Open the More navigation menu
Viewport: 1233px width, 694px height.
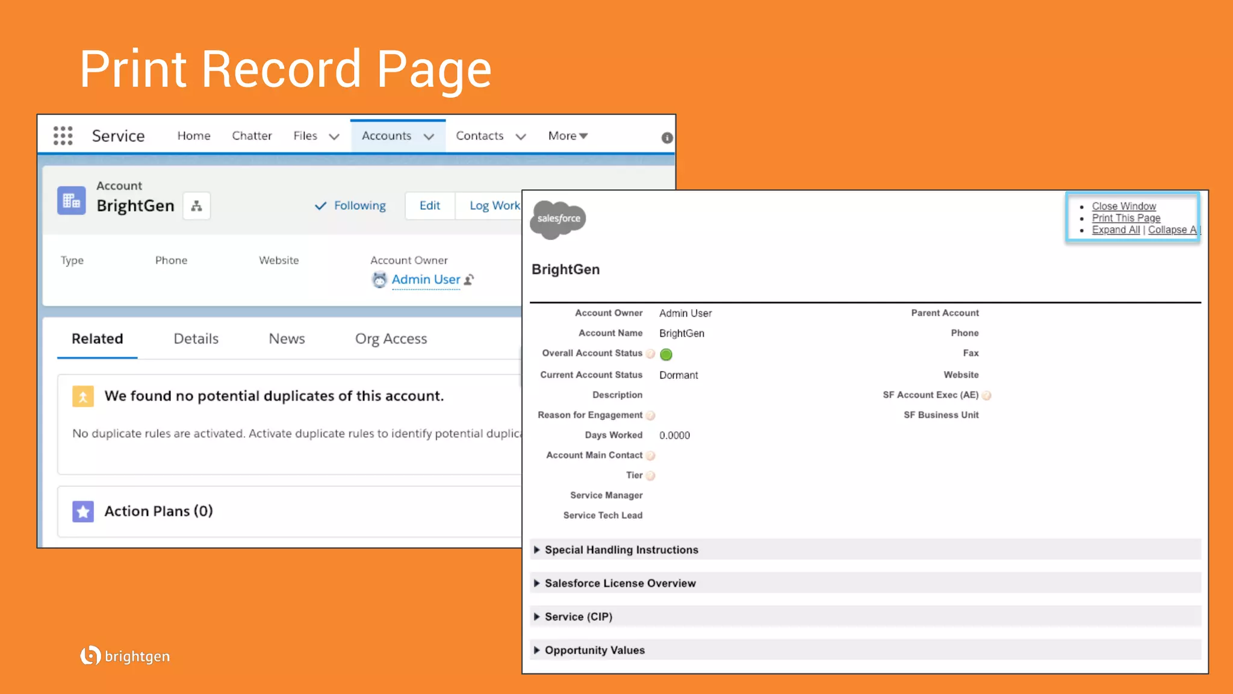[567, 136]
